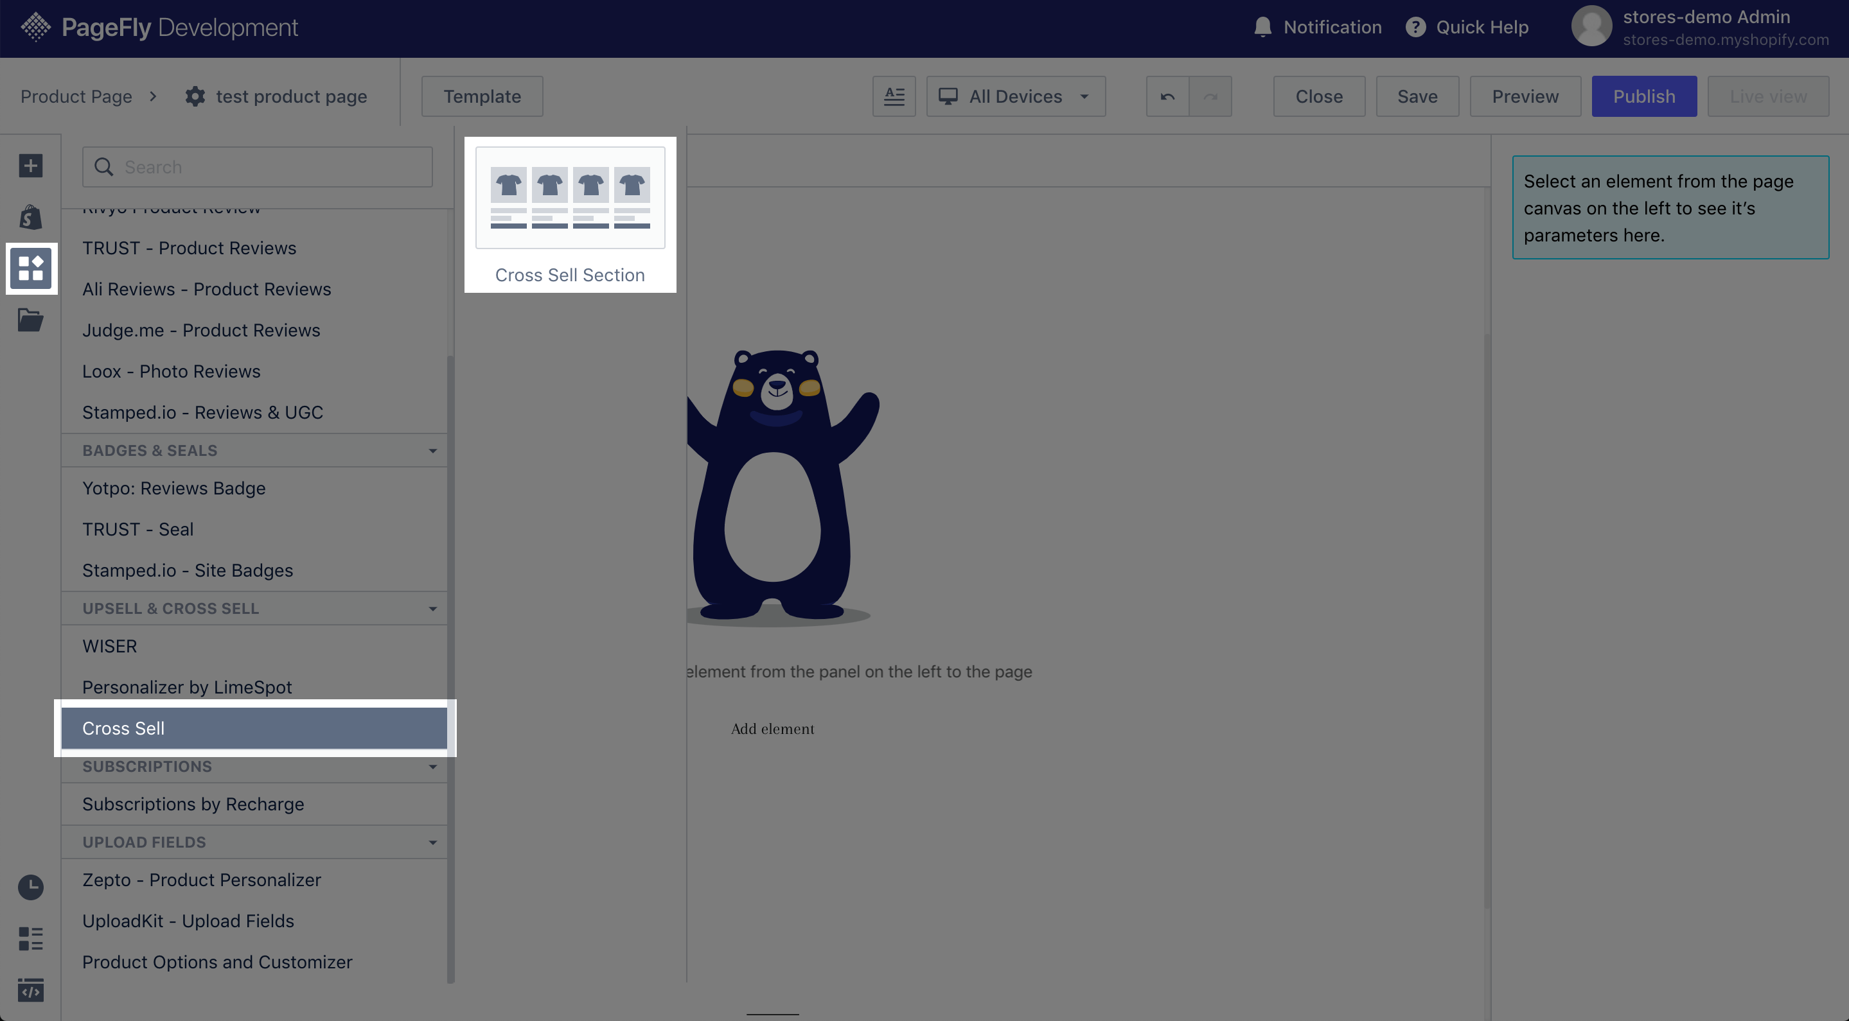Focus the element Search field

pyautogui.click(x=258, y=167)
